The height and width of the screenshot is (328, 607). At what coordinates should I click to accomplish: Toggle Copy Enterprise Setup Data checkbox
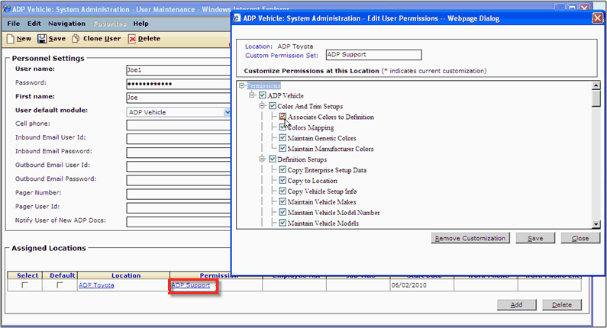pyautogui.click(x=283, y=169)
